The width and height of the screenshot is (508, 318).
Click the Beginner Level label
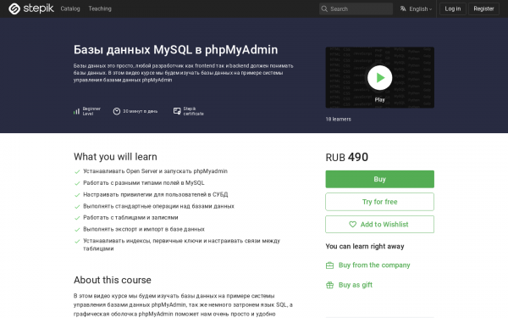[x=91, y=111]
